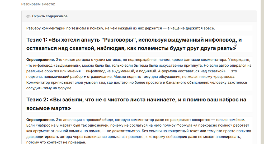Click the bold "Опровержение." under Тезис 2
This screenshot has height=144, width=264.
pyautogui.click(x=40, y=120)
